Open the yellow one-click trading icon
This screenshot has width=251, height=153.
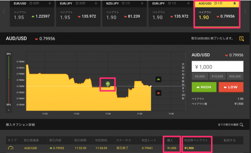click(242, 38)
